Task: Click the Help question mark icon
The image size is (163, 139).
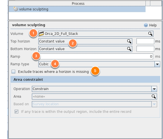Action: tap(146, 25)
